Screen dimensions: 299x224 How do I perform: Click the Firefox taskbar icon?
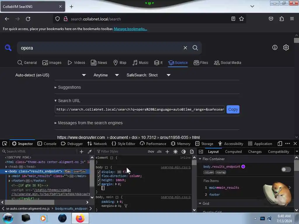80,218
